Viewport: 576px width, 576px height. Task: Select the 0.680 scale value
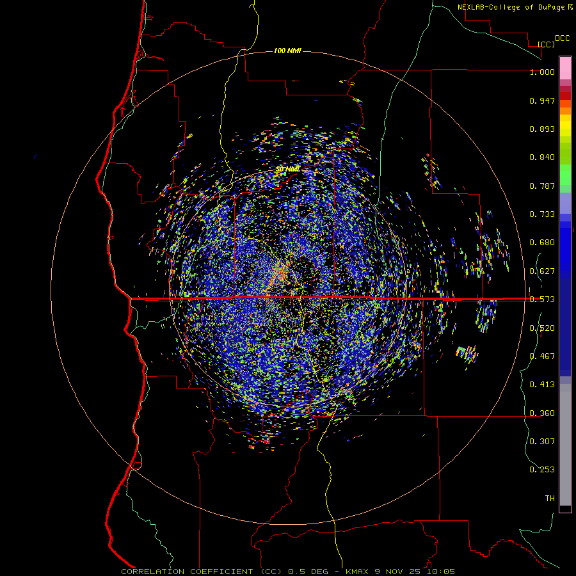click(542, 243)
